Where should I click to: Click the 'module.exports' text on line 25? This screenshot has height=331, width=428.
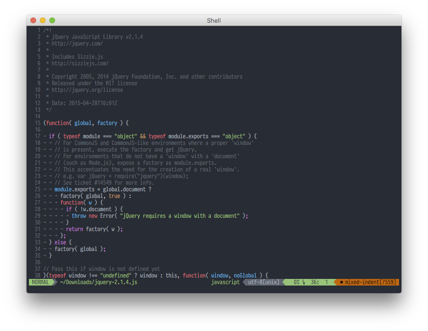point(74,189)
